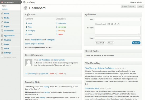Image resolution: width=145 pixels, height=100 pixels.
Task: Open the 6 Widgets link
Action: 51,40
